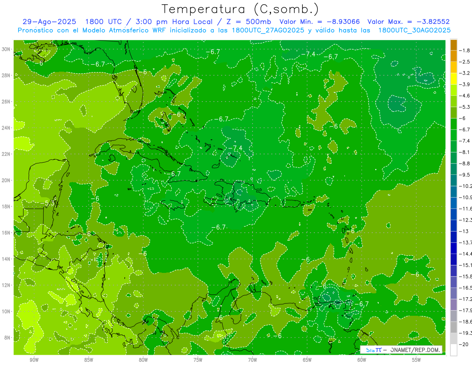Click the 60W longitude axis label
472x365 pixels.
[361, 360]
